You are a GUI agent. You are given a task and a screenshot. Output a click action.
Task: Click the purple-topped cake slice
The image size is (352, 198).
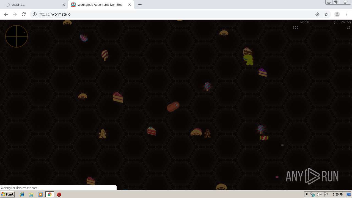click(x=263, y=72)
